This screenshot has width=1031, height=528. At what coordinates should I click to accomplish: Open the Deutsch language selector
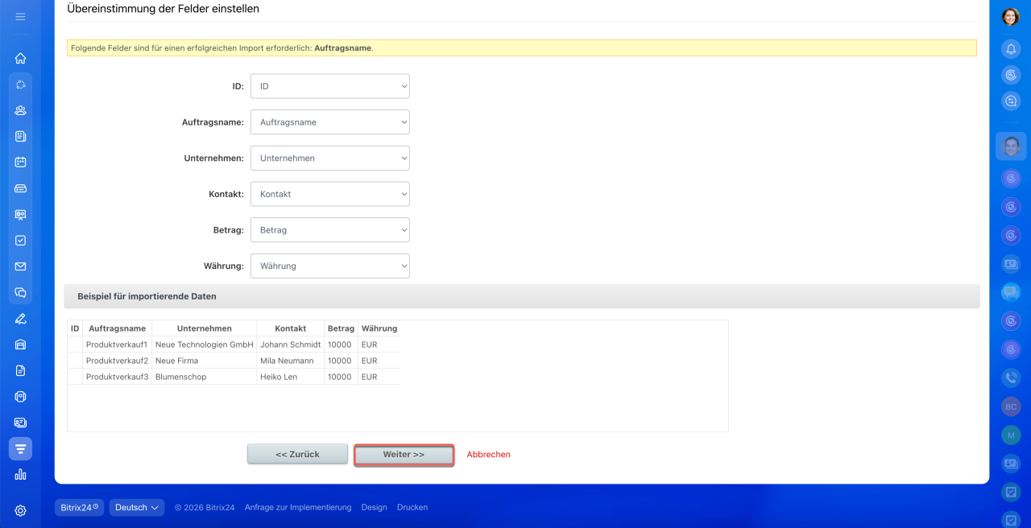(137, 507)
